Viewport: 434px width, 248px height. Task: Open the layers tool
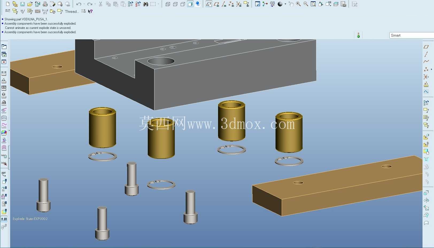coord(336,4)
